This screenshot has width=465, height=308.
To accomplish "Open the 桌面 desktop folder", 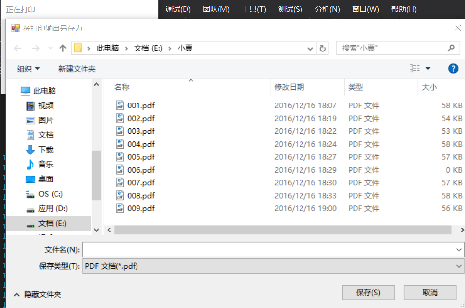I will click(39, 179).
